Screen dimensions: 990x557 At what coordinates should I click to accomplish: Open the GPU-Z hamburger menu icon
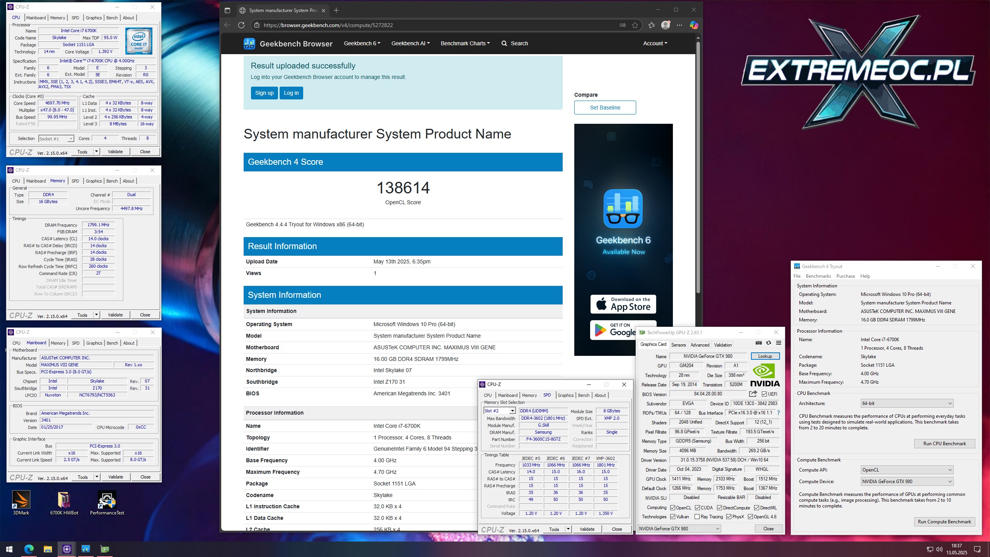(778, 343)
